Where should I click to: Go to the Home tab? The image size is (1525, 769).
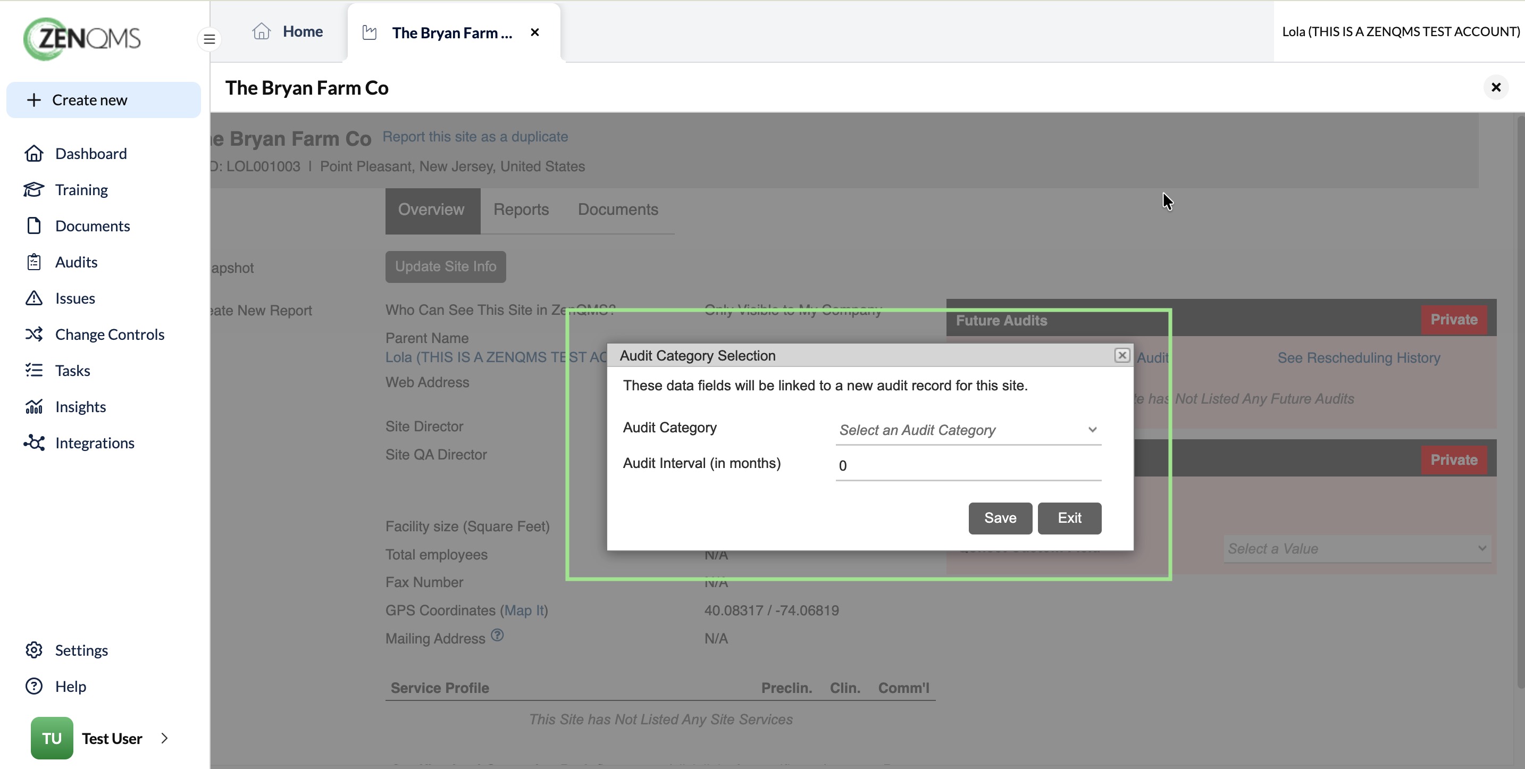tap(288, 31)
